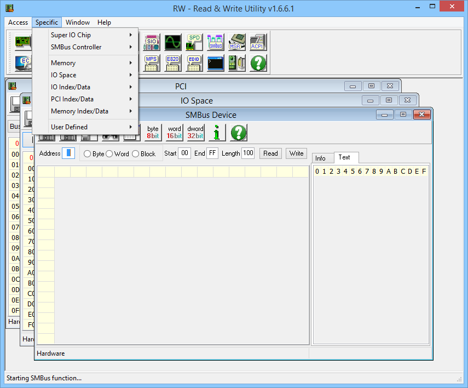Click the SMBus Device green info icon

click(x=217, y=133)
